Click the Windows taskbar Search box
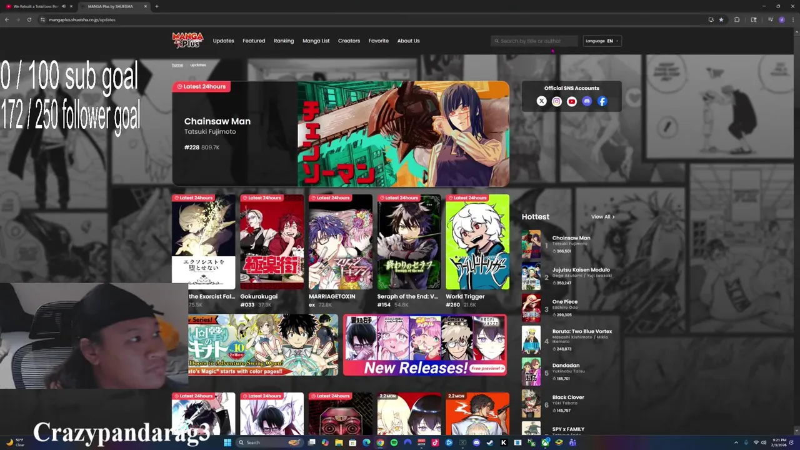Viewport: 800px width, 450px height. [269, 442]
